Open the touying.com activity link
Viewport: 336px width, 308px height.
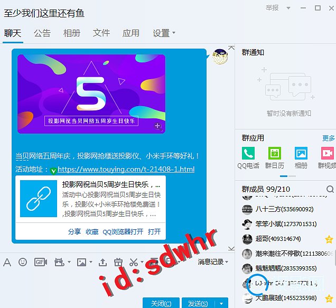click(126, 170)
